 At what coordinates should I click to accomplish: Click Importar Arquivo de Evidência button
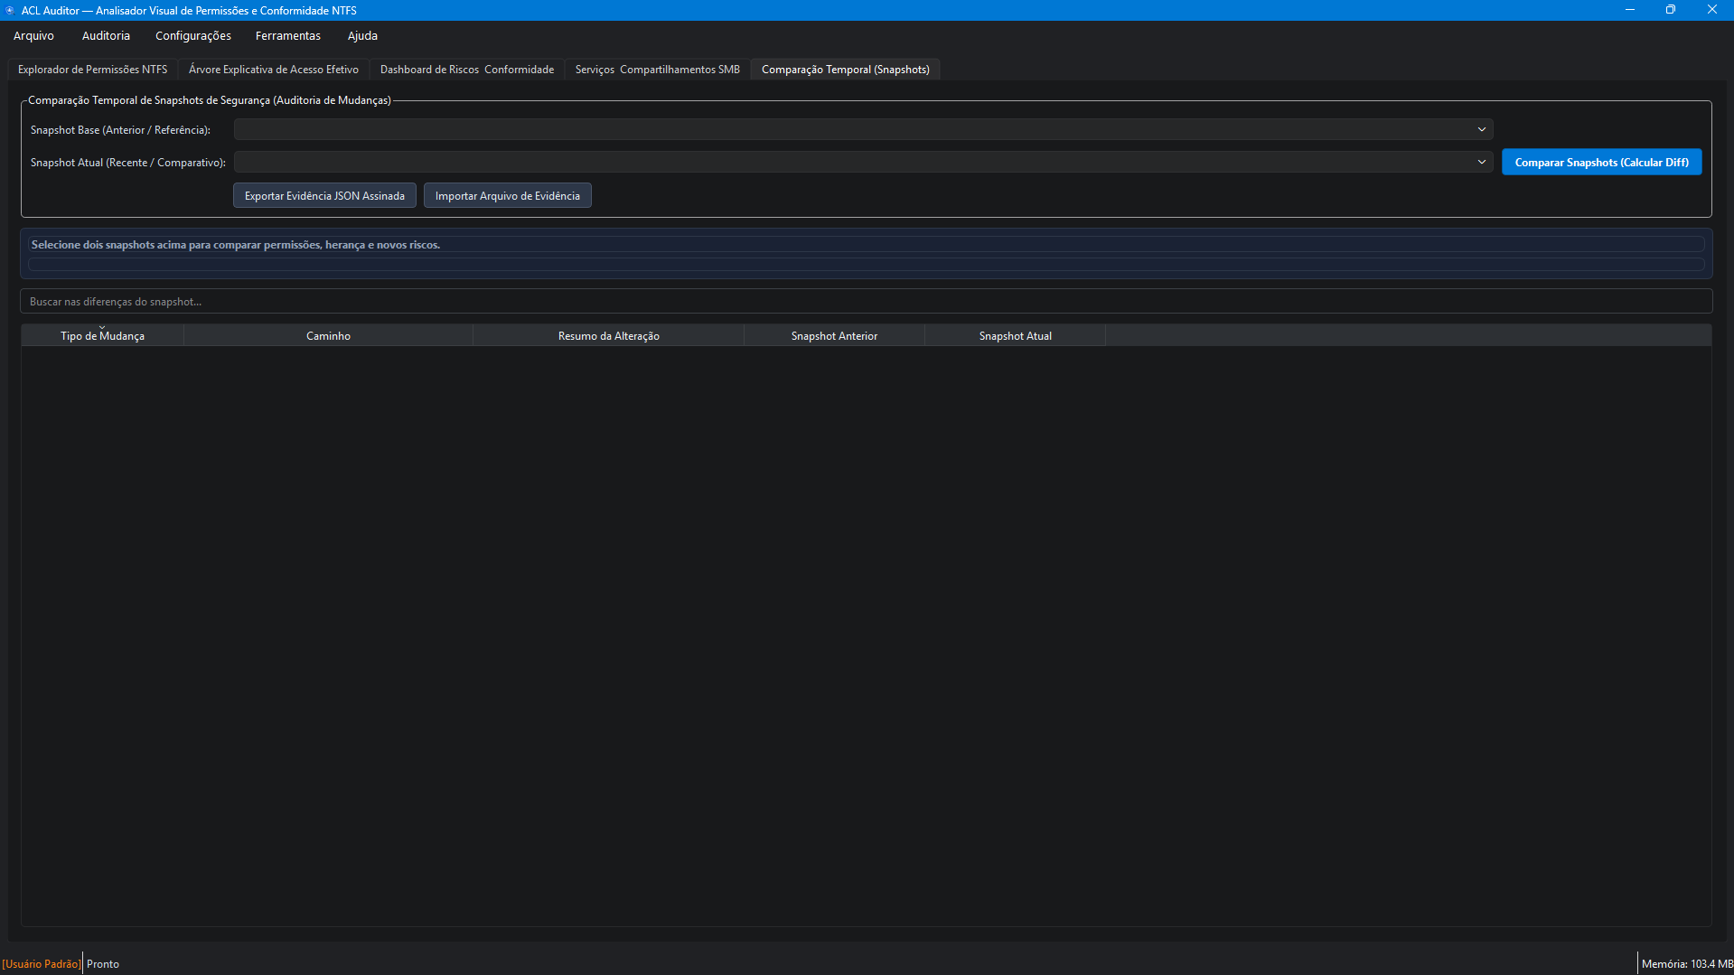(x=508, y=196)
